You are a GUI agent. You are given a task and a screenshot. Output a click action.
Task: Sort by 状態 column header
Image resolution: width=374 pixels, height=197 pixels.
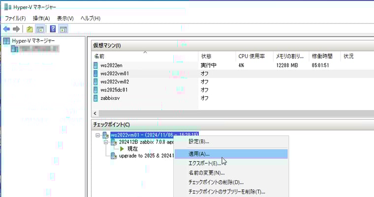tap(217, 56)
